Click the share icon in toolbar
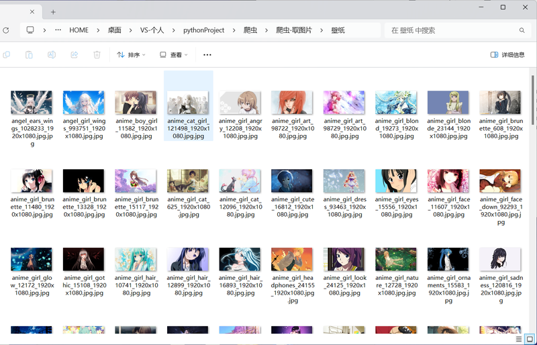Image resolution: width=537 pixels, height=345 pixels. [75, 55]
